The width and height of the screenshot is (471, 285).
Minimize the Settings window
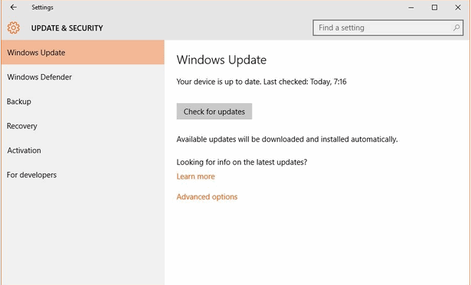point(411,8)
